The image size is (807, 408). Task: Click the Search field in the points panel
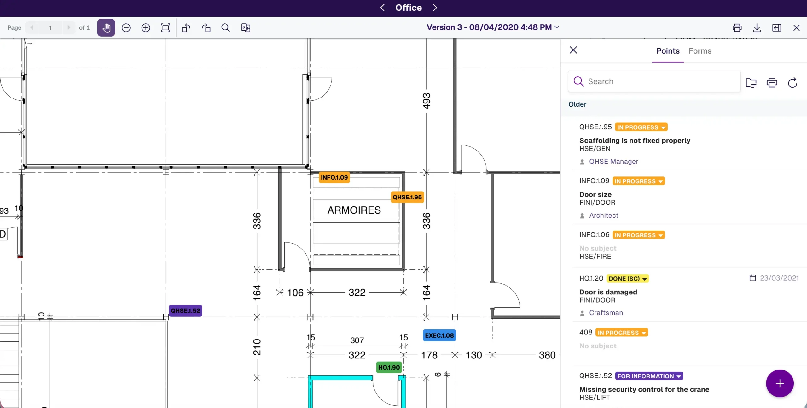coord(654,81)
